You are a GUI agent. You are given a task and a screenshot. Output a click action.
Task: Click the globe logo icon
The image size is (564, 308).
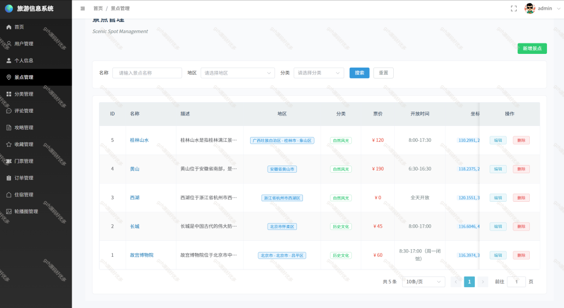(9, 8)
